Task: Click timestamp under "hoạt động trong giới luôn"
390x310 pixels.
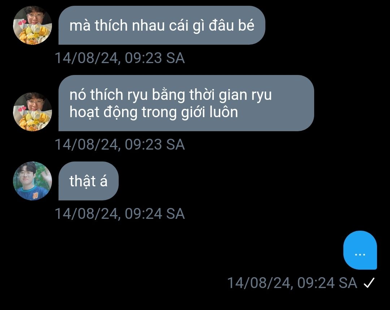Action: [x=120, y=145]
